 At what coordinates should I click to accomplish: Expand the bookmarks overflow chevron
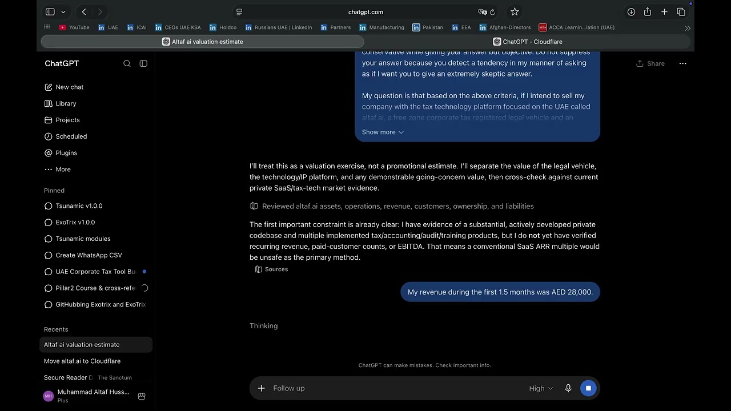click(688, 28)
